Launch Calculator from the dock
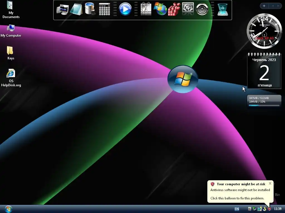The height and width of the screenshot is (213, 285). pyautogui.click(x=105, y=9)
